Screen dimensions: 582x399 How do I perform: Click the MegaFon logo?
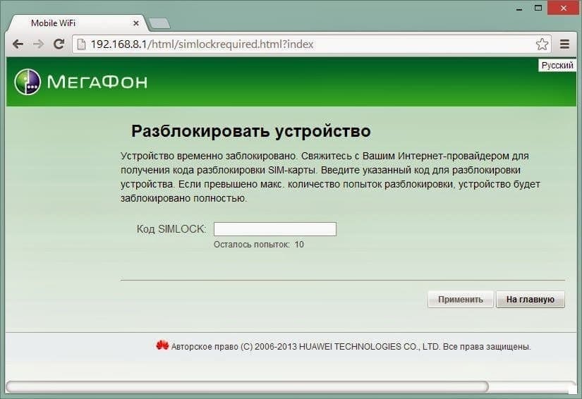pyautogui.click(x=81, y=82)
